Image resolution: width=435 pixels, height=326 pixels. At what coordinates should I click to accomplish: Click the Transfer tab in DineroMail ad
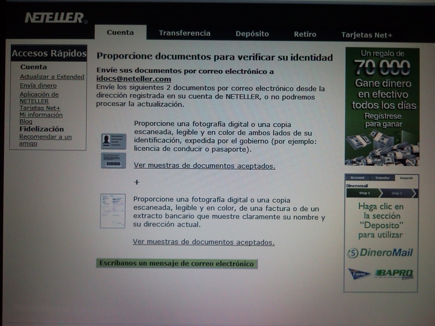pos(382,178)
